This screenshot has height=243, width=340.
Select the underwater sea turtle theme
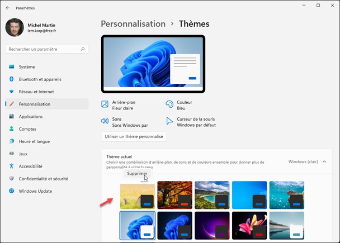tap(287, 195)
